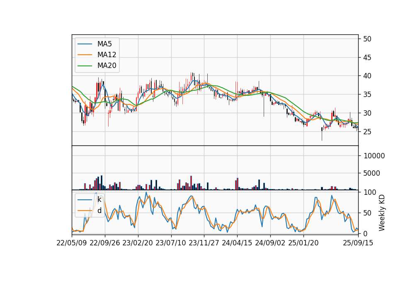Click the volume axis value 5000
Viewport: 398px width, 286px height.
click(x=372, y=173)
